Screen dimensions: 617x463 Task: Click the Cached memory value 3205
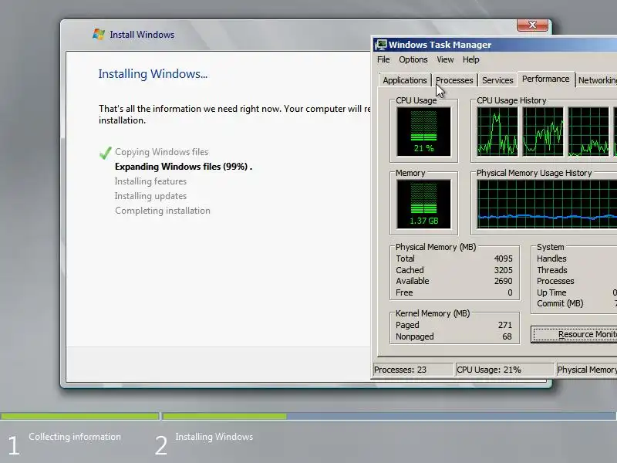504,270
